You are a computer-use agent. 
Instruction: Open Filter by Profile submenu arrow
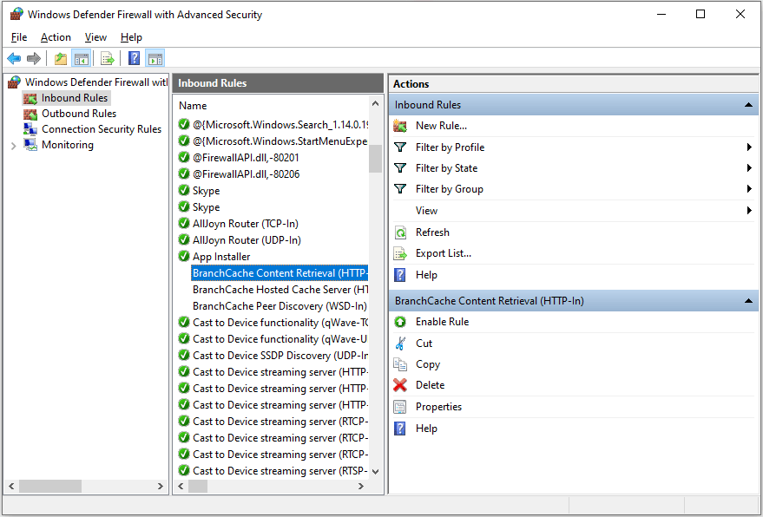748,147
